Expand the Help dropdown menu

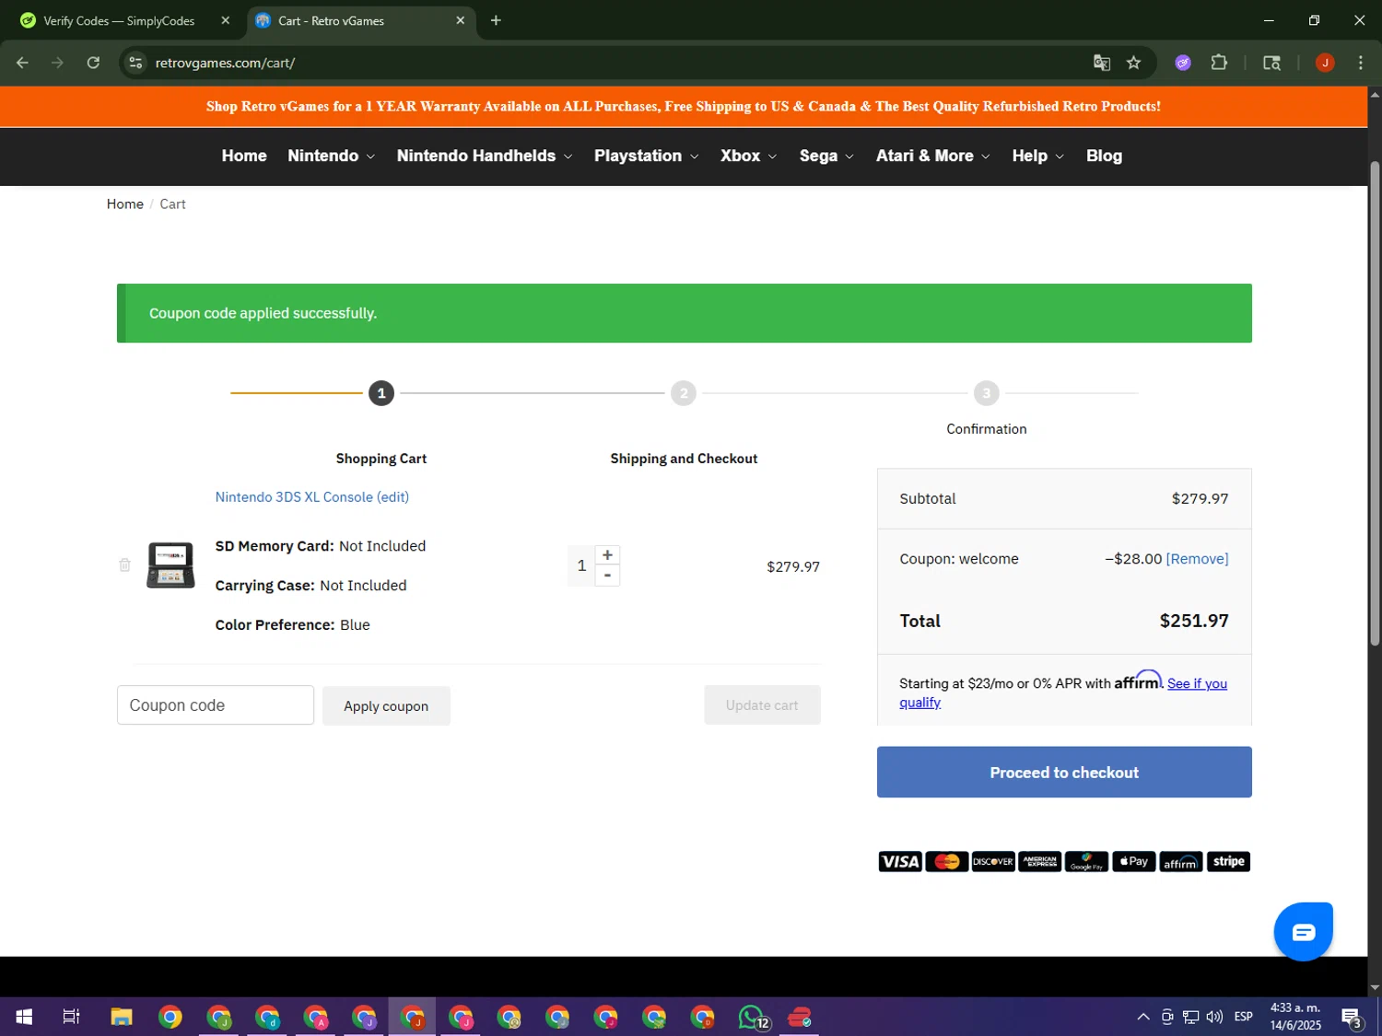[x=1037, y=156]
